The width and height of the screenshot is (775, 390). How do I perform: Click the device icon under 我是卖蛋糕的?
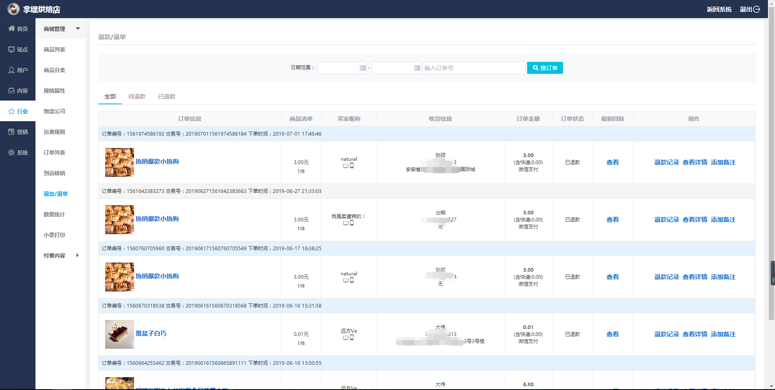pyautogui.click(x=349, y=223)
